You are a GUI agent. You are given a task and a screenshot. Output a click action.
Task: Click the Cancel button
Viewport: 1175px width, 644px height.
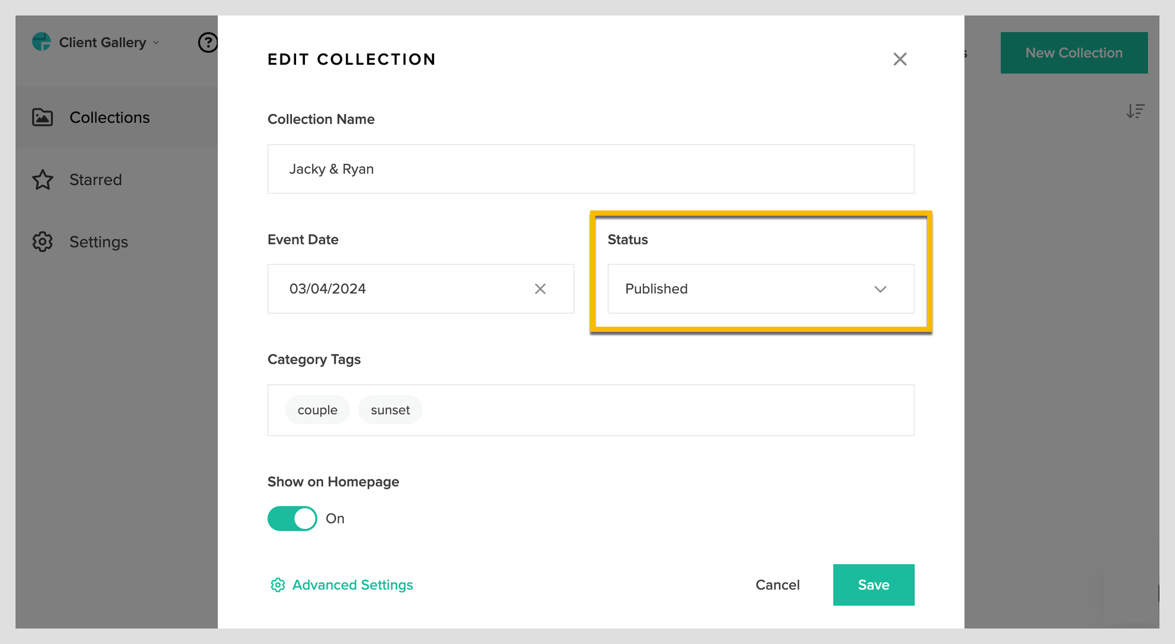point(777,585)
